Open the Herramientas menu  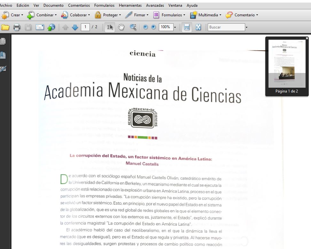(x=130, y=5)
